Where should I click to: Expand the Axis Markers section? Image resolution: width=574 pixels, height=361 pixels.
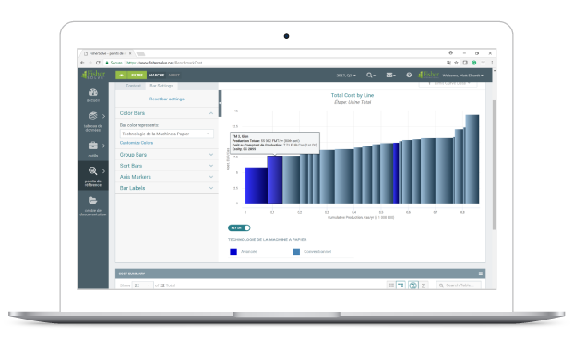(x=166, y=177)
